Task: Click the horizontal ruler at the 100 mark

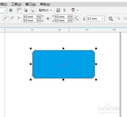Action: (x=59, y=30)
